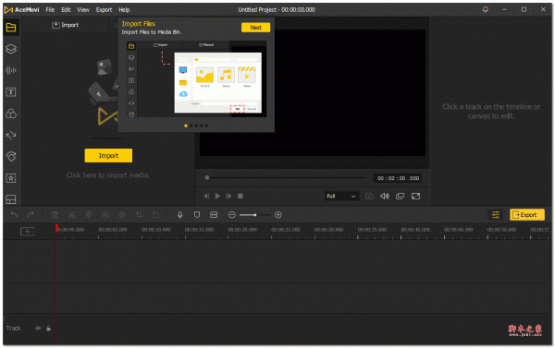The image size is (555, 348).
Task: Mute preview with the speaker icon
Action: click(385, 196)
